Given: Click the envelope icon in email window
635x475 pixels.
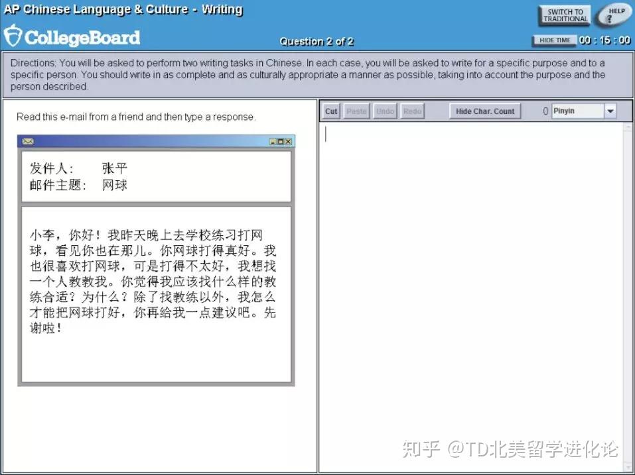Looking at the screenshot, I should (28, 141).
